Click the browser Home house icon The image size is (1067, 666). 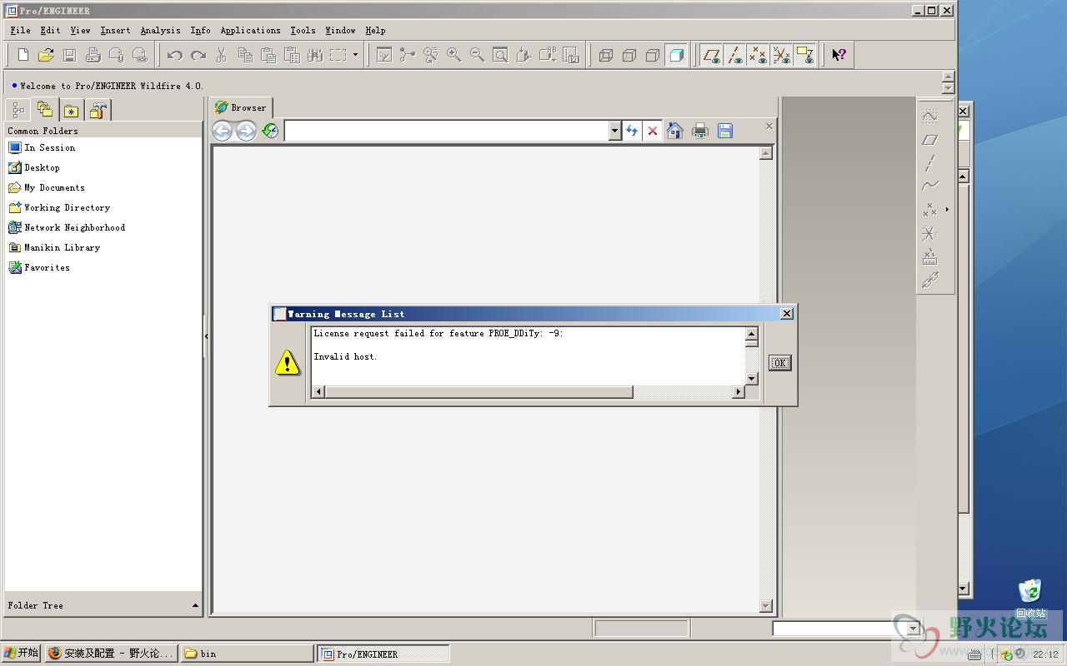click(675, 131)
